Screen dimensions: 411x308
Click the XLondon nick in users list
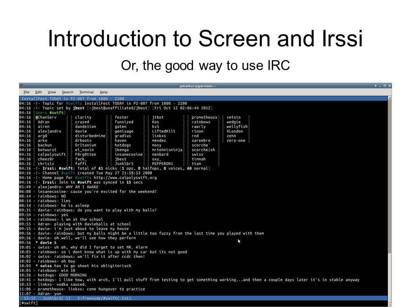click(235, 131)
